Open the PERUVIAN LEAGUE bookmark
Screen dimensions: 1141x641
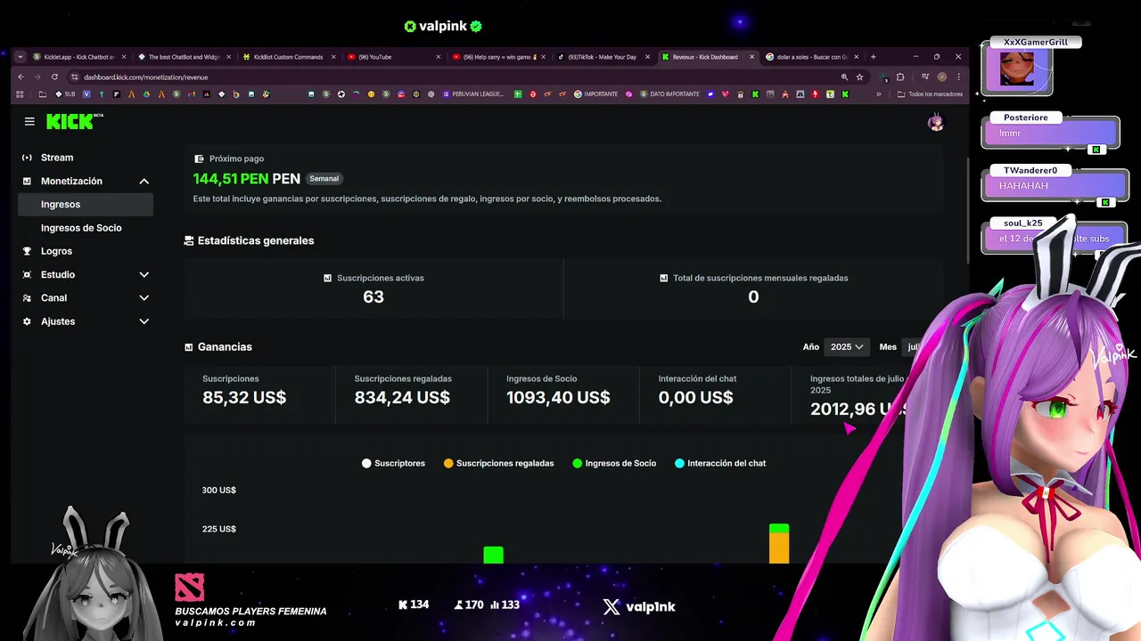tap(473, 94)
